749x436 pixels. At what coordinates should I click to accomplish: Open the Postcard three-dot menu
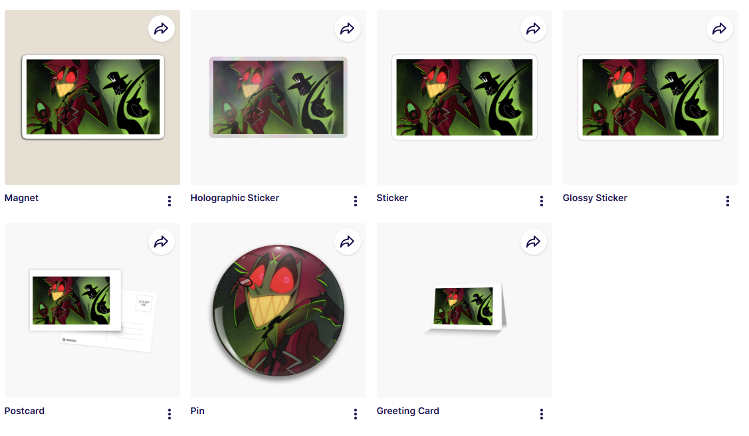(x=169, y=414)
